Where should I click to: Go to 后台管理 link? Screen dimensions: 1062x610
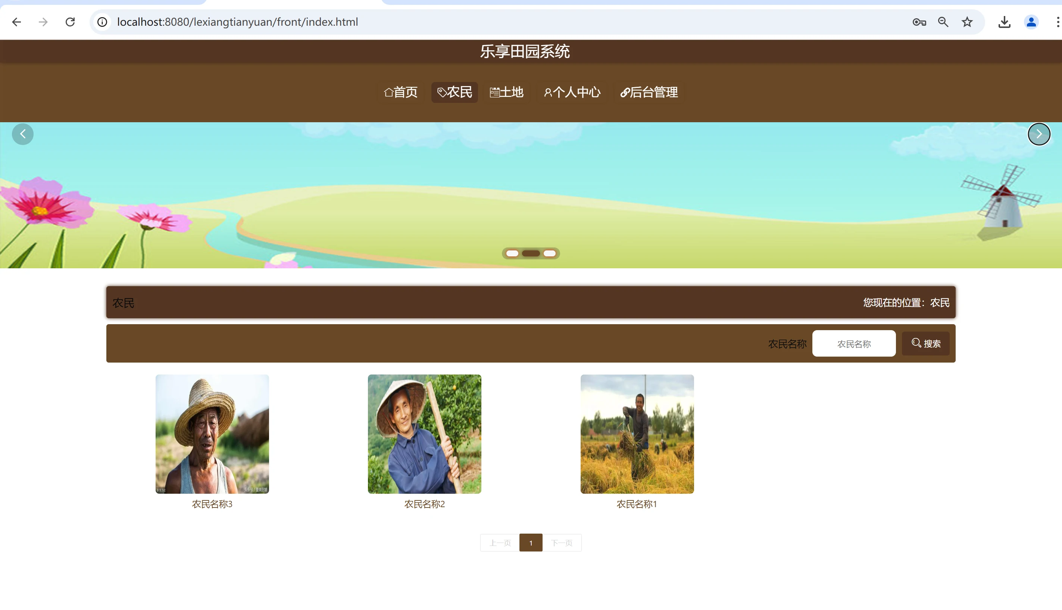tap(649, 92)
